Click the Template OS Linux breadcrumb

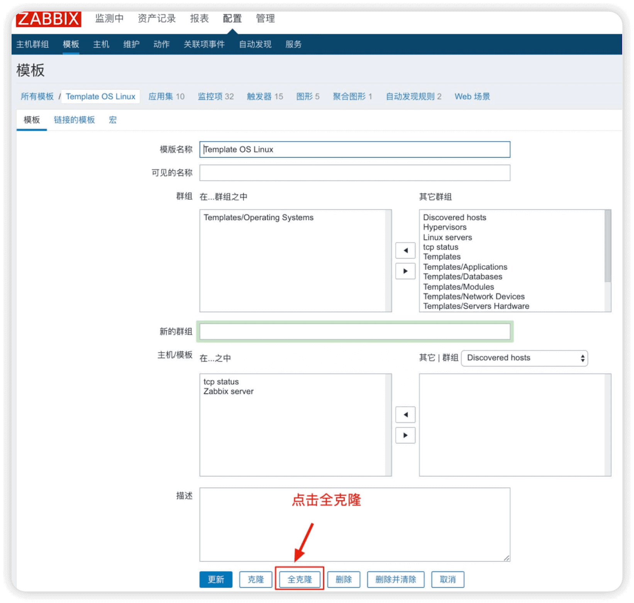click(100, 97)
